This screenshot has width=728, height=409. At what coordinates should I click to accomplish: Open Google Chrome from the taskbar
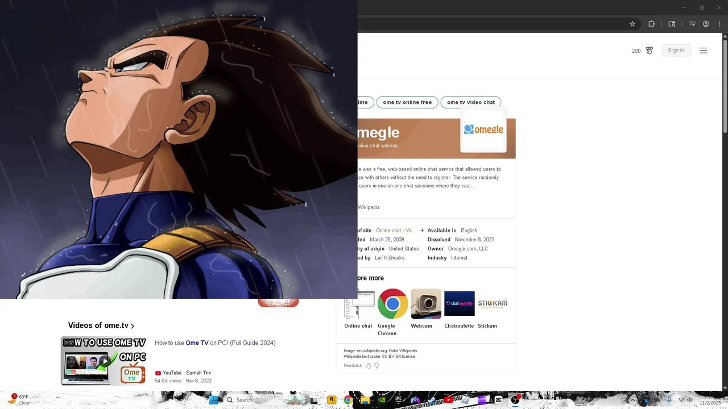[348, 400]
